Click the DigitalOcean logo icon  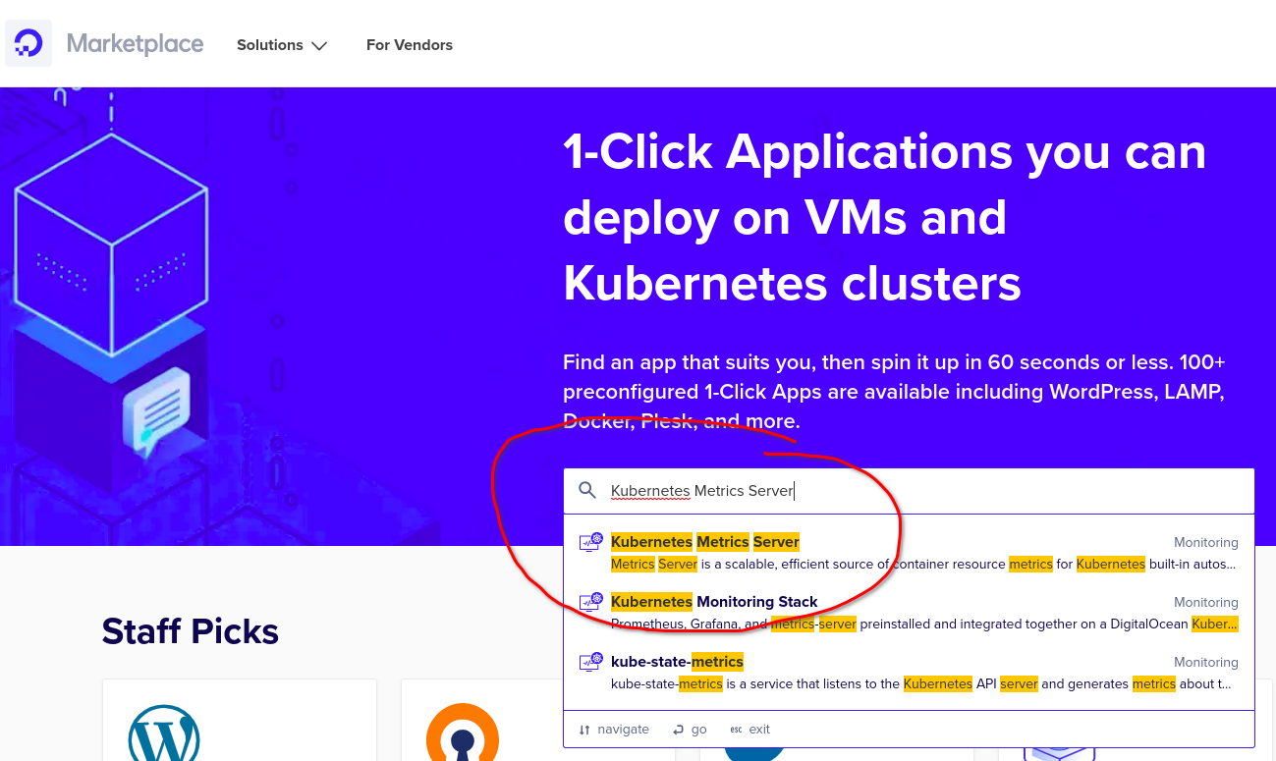(x=28, y=44)
